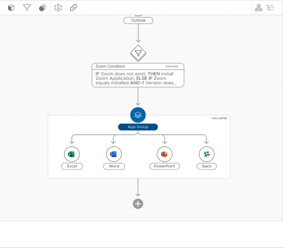Add a new step with plus button
Viewport: 283px width, 248px height.
tap(138, 204)
